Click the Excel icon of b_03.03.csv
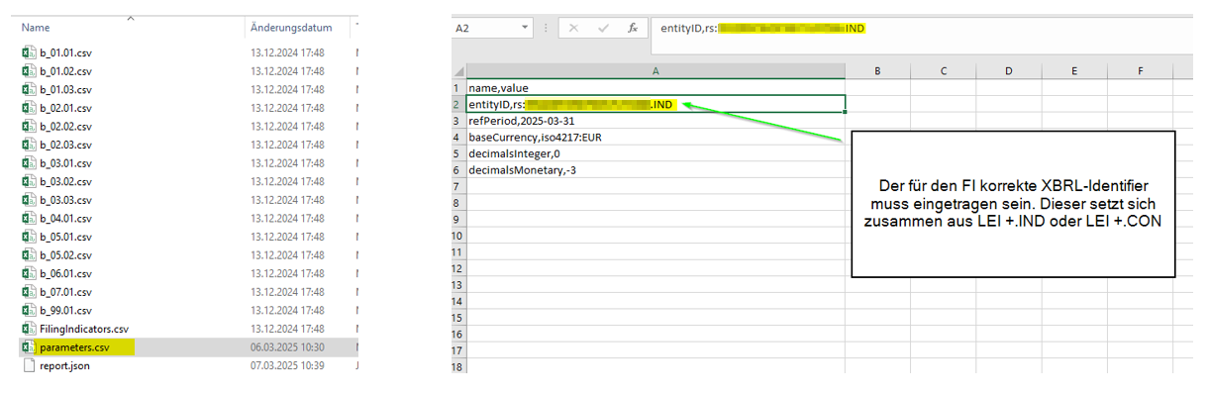The width and height of the screenshot is (1209, 394). point(29,200)
